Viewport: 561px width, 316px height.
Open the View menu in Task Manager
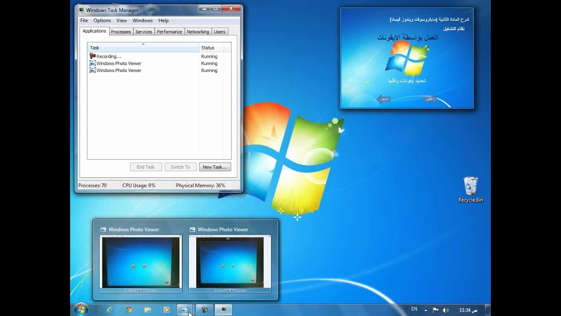point(122,21)
